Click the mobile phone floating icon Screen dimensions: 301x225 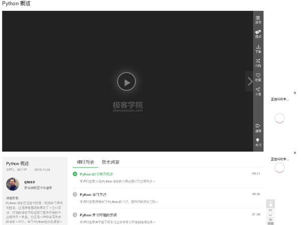click(270, 213)
